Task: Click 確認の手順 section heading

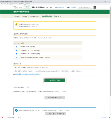Action: click(17, 64)
